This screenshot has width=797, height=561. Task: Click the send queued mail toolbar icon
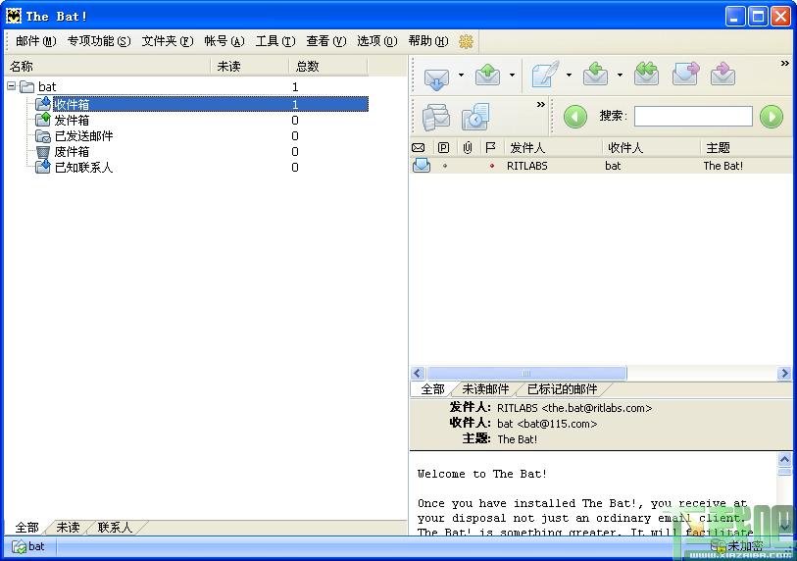coord(487,76)
